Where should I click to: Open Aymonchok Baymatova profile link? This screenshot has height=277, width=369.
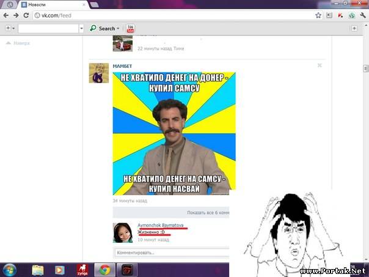click(161, 225)
